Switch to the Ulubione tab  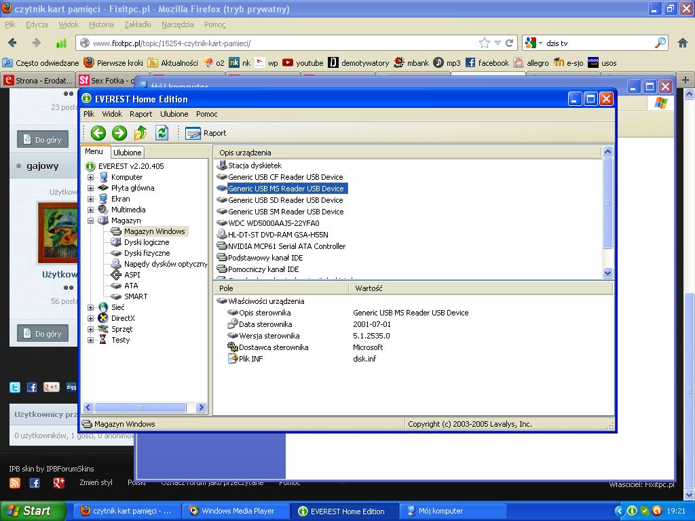pyautogui.click(x=127, y=153)
